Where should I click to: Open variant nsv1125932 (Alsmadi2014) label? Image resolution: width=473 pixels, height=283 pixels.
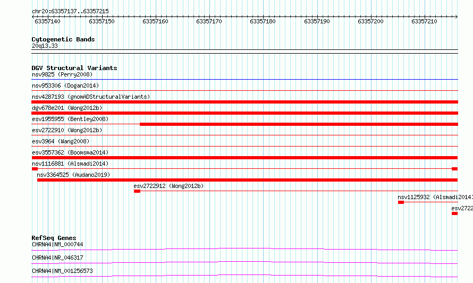pos(435,197)
